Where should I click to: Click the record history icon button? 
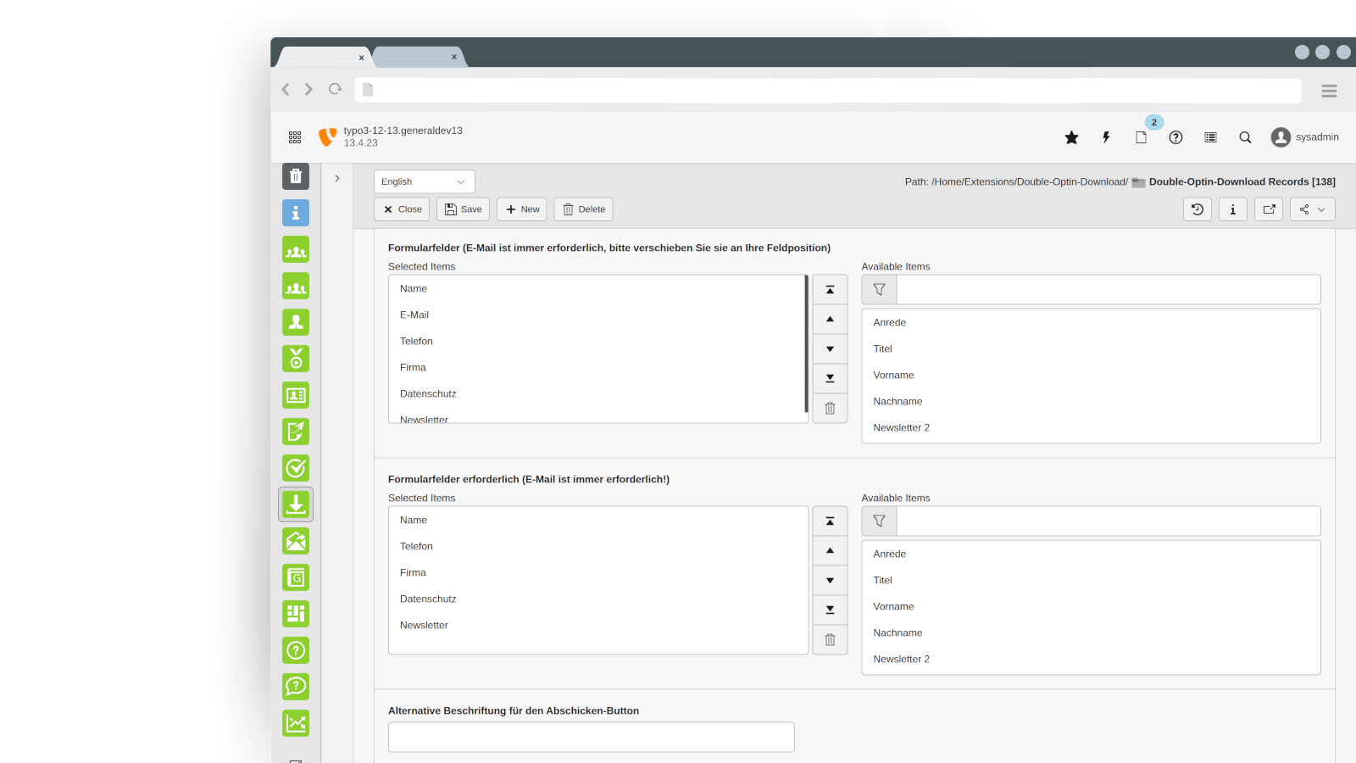click(1198, 209)
